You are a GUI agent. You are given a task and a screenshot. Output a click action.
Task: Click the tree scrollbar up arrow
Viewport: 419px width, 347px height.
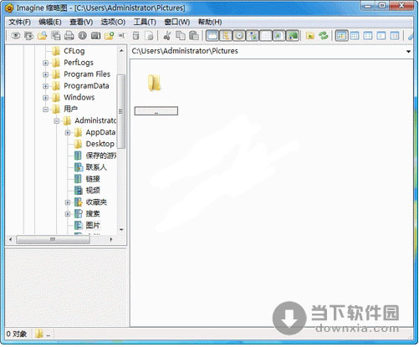click(x=121, y=51)
